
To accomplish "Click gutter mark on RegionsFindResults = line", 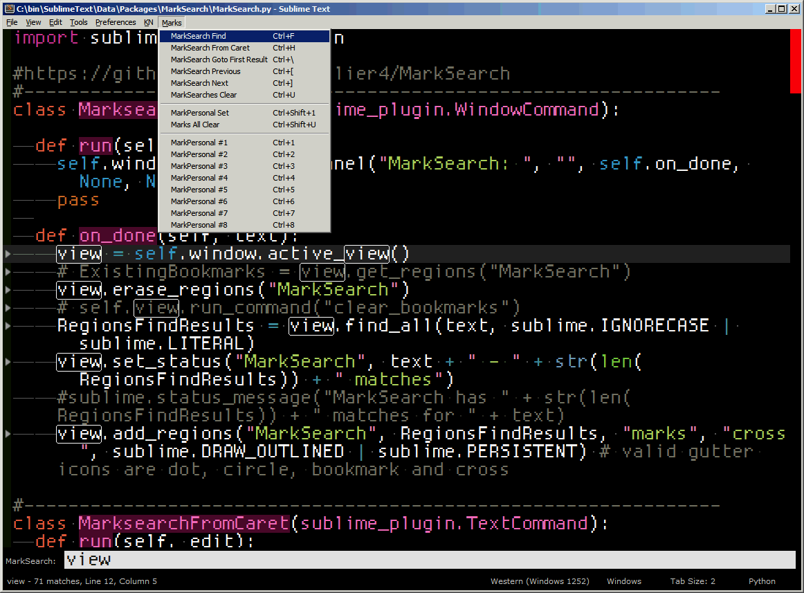I will (8, 325).
